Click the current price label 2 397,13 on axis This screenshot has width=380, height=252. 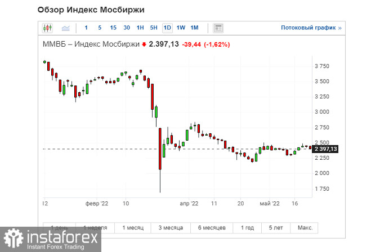325,149
